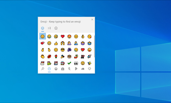Select the winking face with tongue emoji

[89, 50]
